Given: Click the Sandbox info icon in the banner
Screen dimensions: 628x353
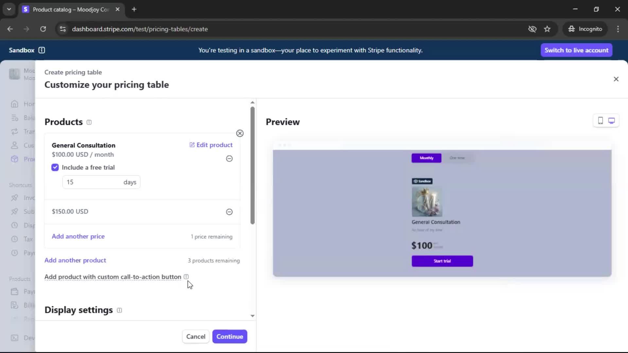Looking at the screenshot, I should (x=42, y=50).
